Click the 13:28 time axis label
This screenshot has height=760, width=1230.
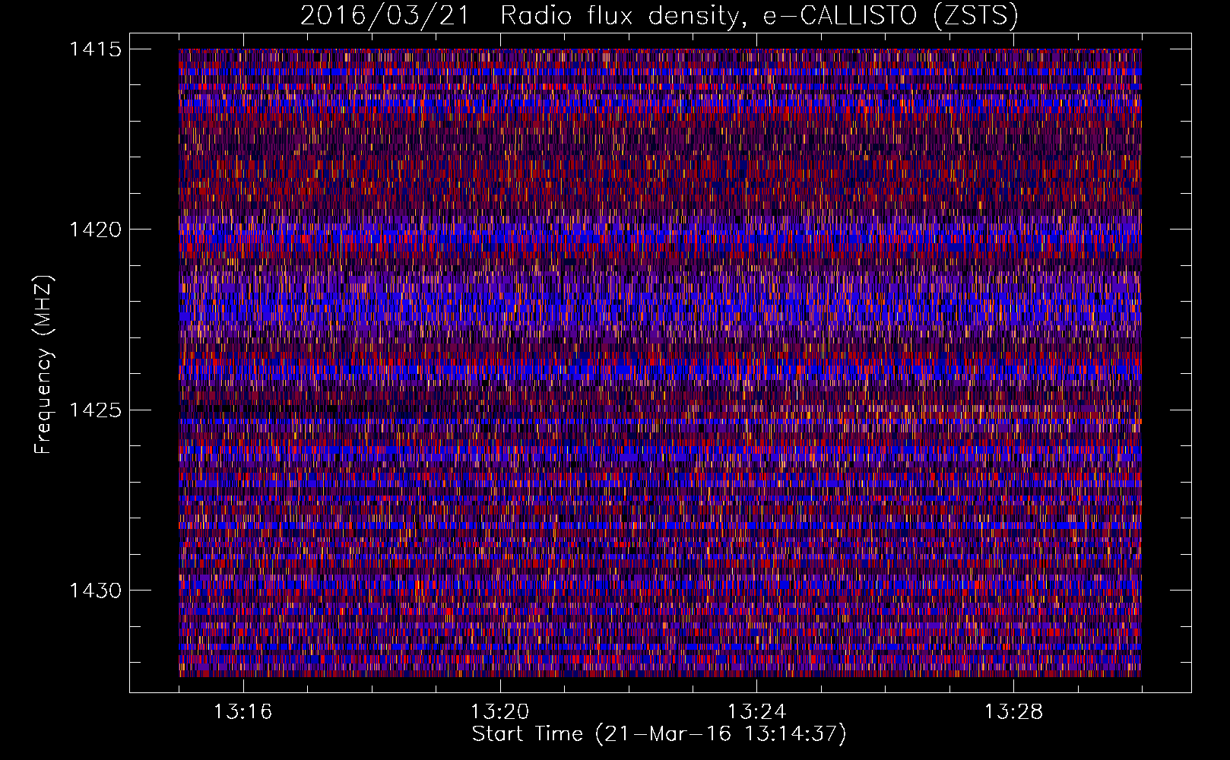[1014, 712]
